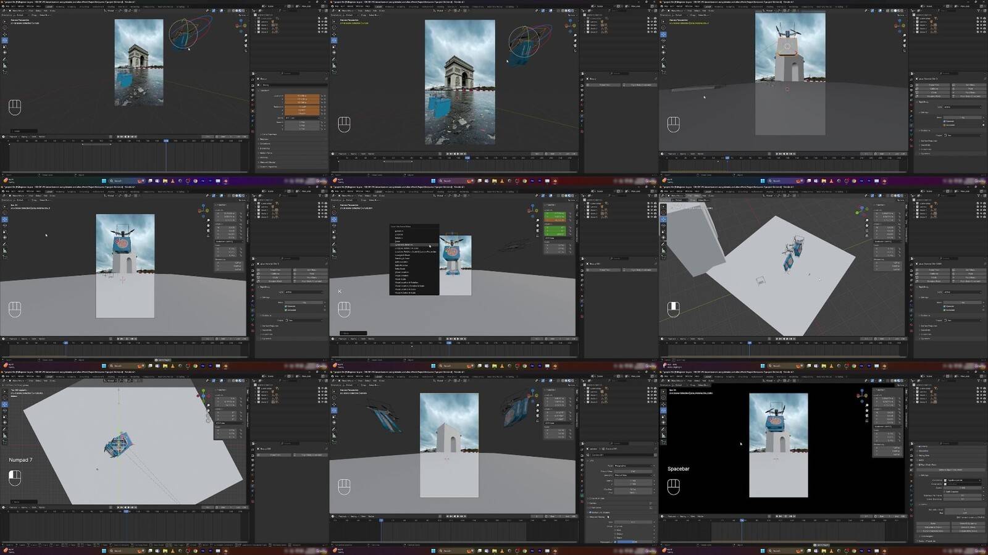Click green Y axis gizmo in Numpad 7 frame
Image resolution: width=988 pixels, height=555 pixels.
tap(203, 391)
